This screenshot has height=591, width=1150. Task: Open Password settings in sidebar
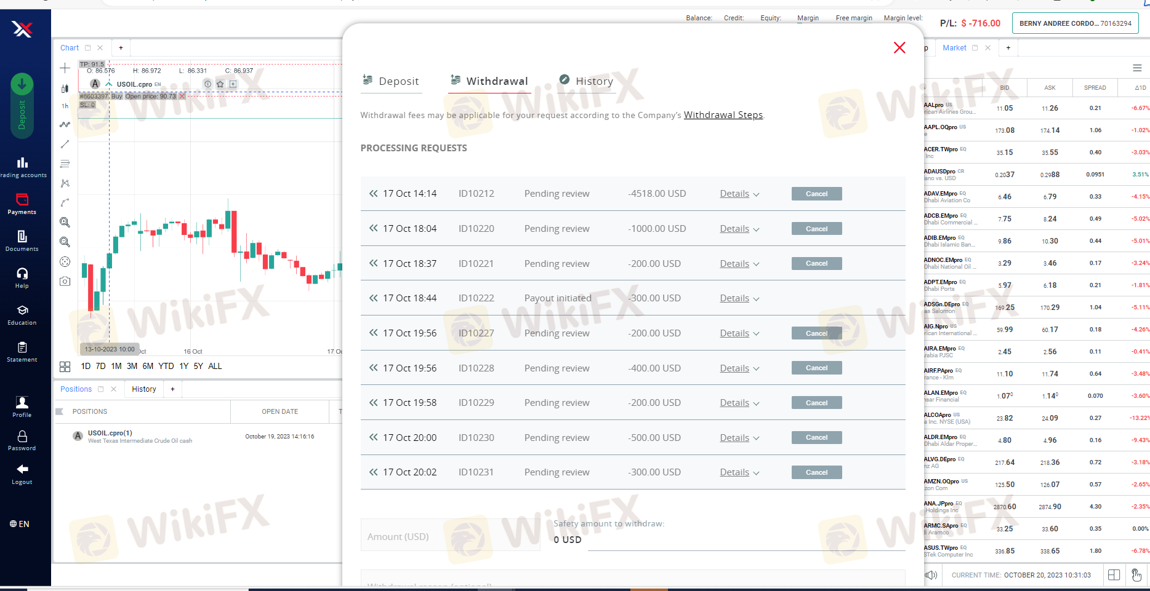click(x=22, y=440)
